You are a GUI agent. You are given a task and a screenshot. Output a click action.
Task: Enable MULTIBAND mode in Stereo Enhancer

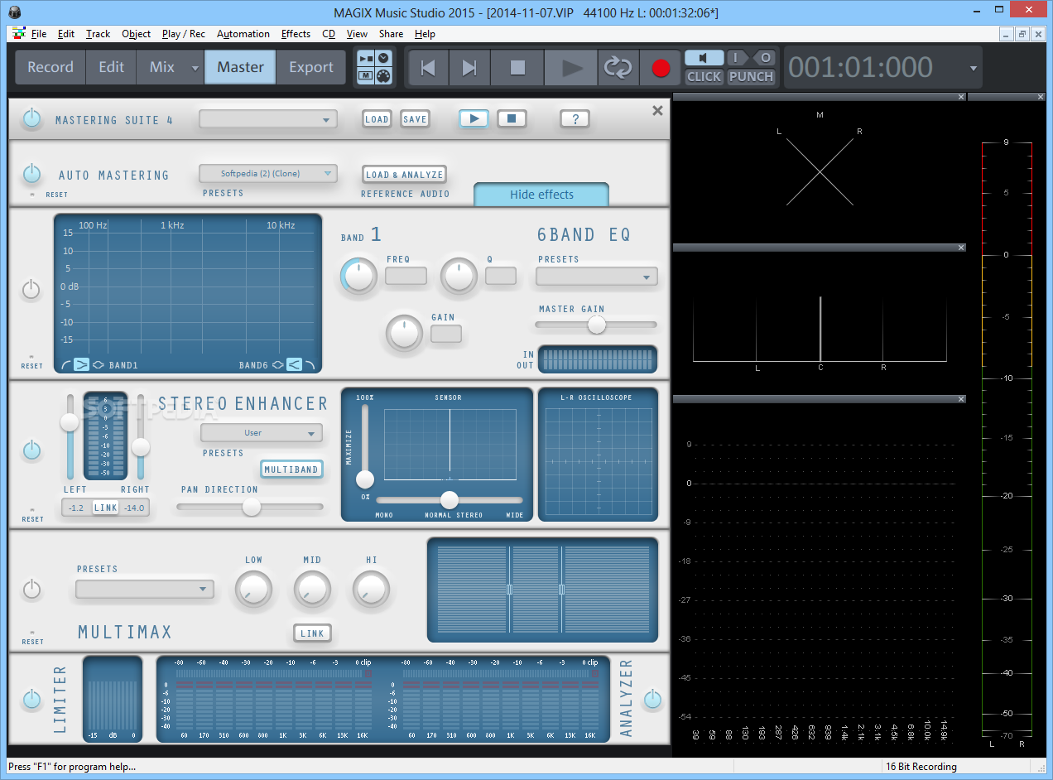291,469
